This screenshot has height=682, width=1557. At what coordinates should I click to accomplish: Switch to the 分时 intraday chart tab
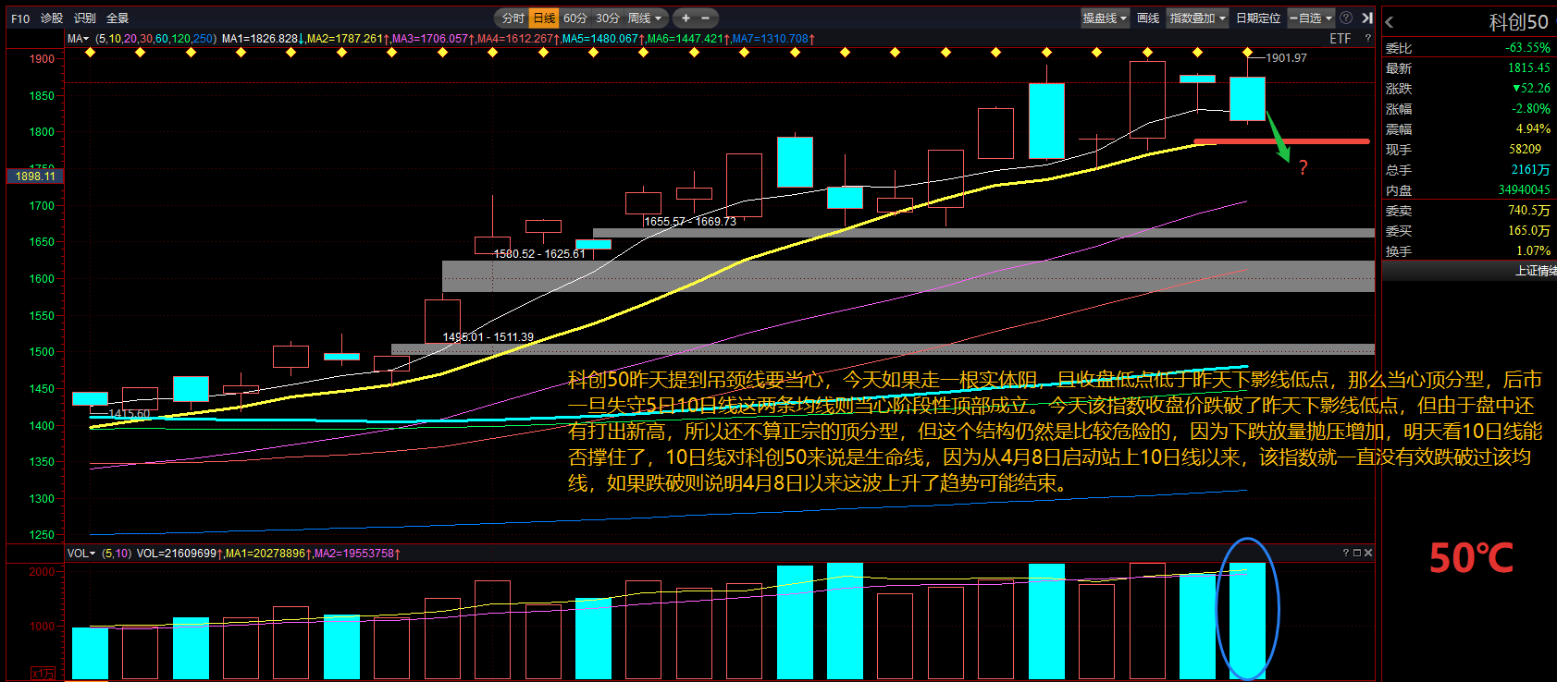coord(513,18)
